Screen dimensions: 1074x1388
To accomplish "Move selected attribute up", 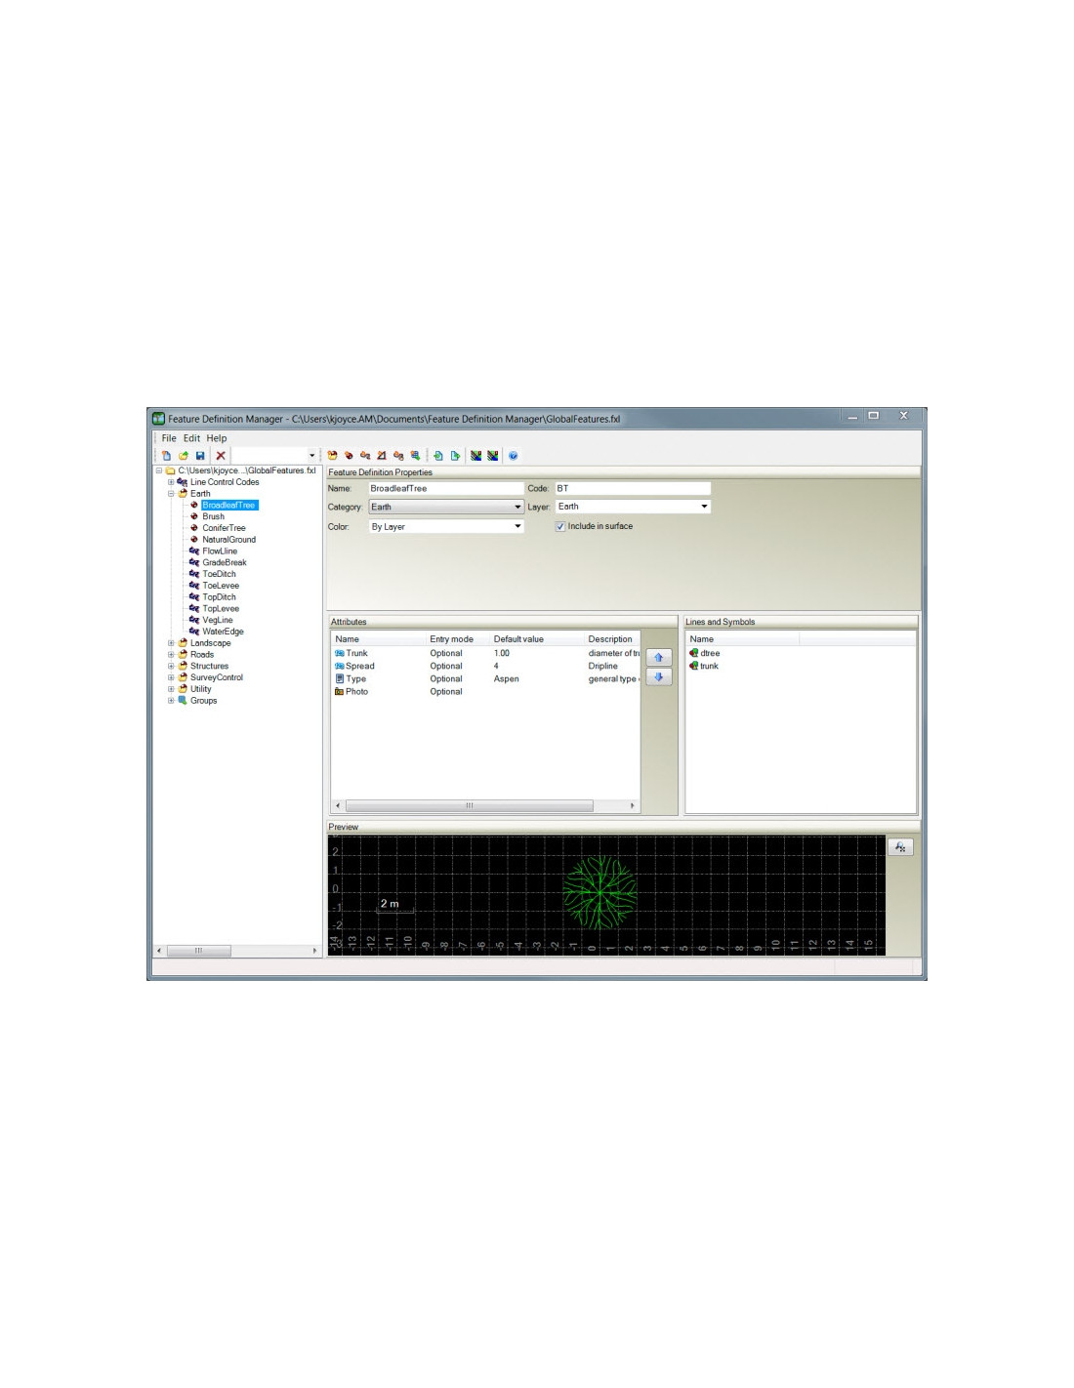I will (x=659, y=658).
